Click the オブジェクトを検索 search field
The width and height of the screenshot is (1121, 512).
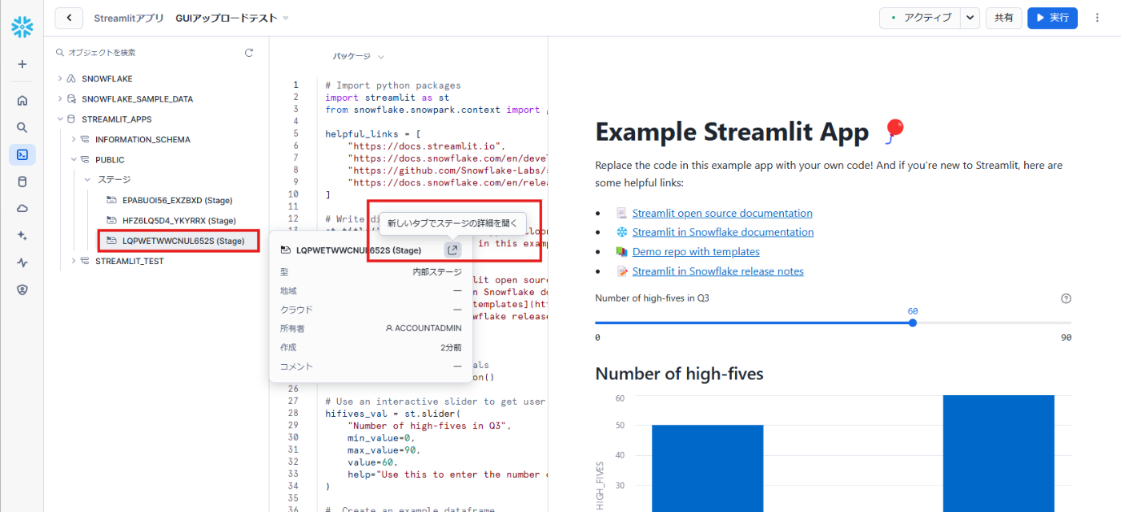(148, 53)
